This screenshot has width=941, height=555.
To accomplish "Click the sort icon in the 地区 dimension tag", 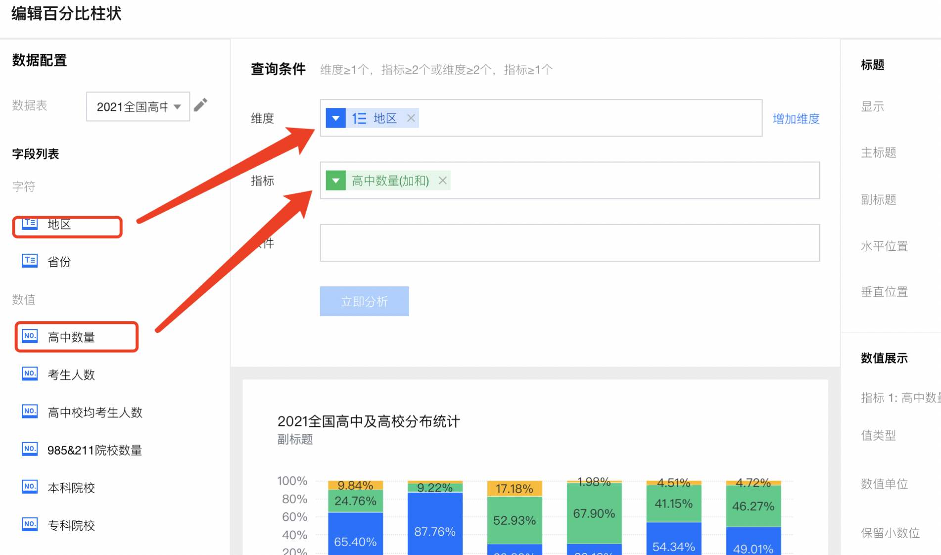I will (359, 118).
